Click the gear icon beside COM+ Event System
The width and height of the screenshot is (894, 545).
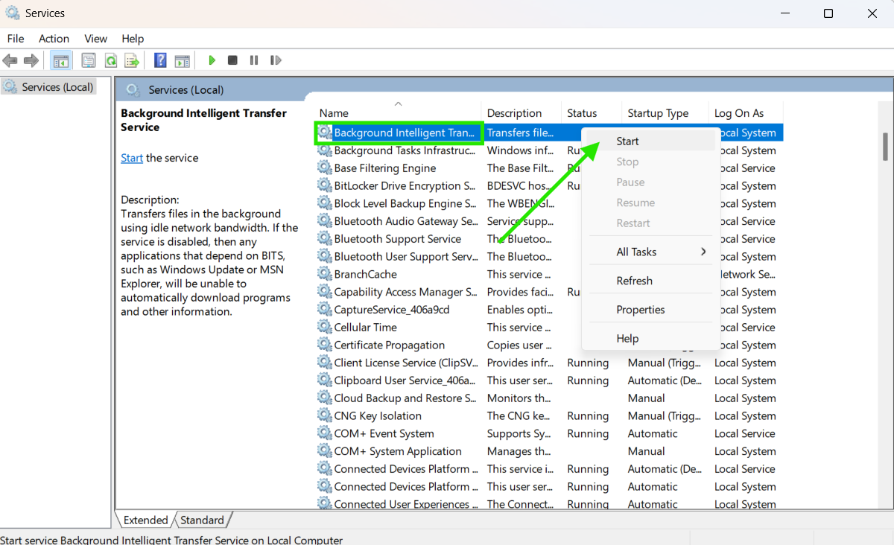324,433
